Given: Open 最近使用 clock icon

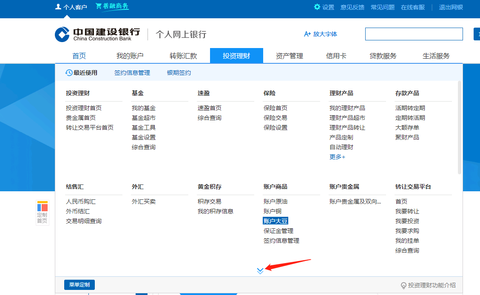Looking at the screenshot, I should 69,73.
